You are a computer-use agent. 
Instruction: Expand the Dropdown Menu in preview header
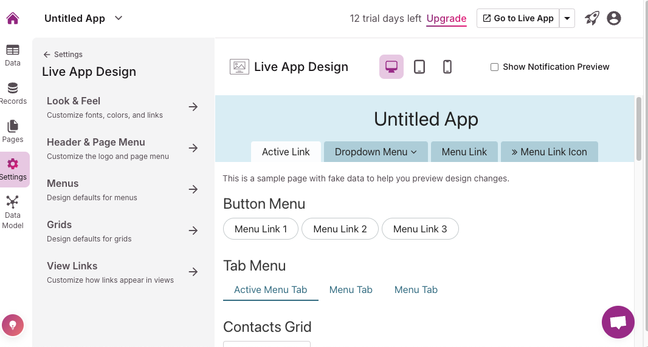point(376,152)
